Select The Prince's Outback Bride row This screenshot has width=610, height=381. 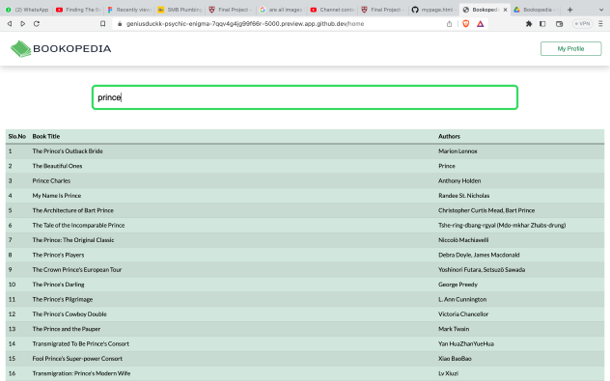305,151
